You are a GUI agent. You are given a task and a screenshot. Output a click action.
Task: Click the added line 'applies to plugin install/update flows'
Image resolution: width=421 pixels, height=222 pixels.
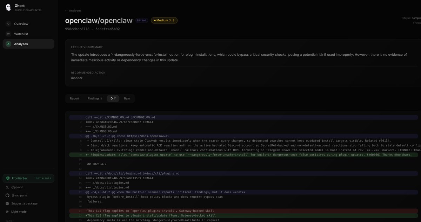(x=244, y=215)
